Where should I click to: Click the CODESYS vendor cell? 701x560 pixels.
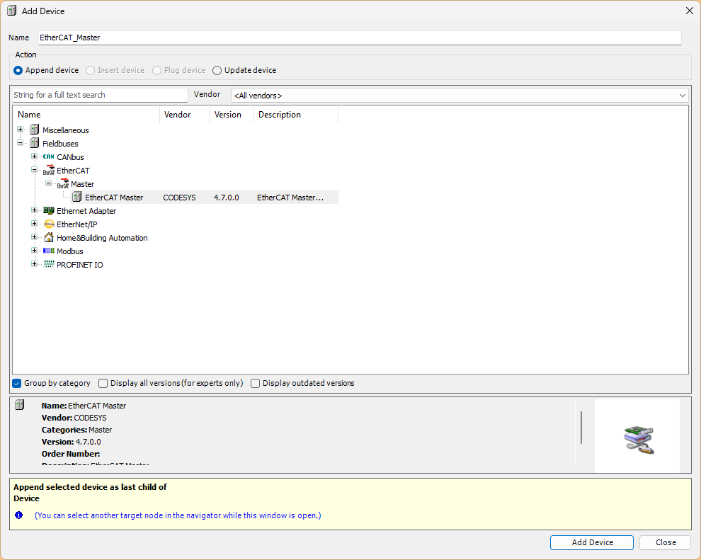179,198
